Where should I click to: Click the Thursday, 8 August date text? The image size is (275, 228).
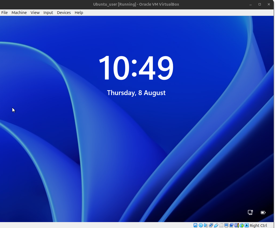pos(136,93)
